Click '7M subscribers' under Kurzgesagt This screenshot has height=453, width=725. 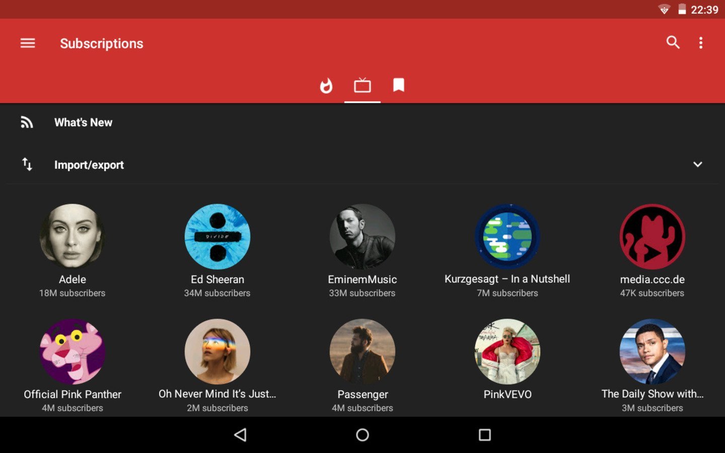507,293
